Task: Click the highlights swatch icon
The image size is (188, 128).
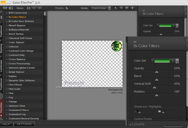Action: tap(160, 111)
